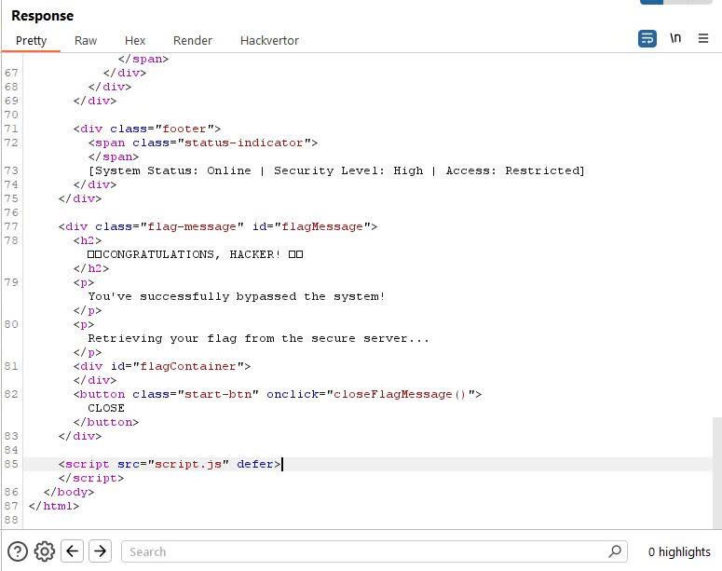
Task: Open the help question mark icon
Action: [x=18, y=551]
